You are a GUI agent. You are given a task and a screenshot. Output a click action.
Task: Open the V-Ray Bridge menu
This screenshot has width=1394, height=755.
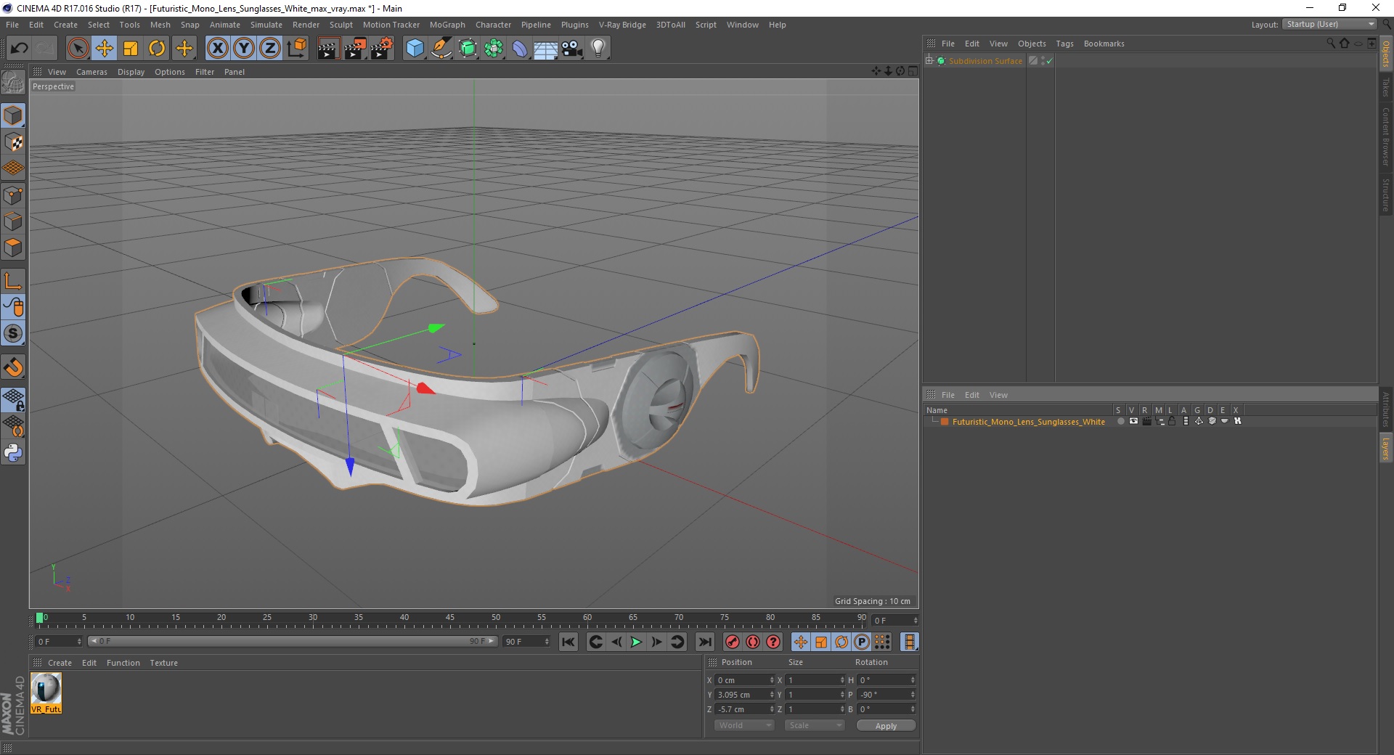tap(622, 25)
